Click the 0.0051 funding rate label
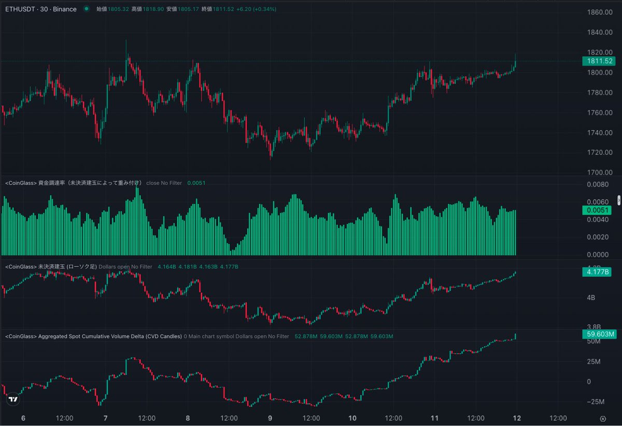Viewport: 622px width, 426px height. pos(597,210)
